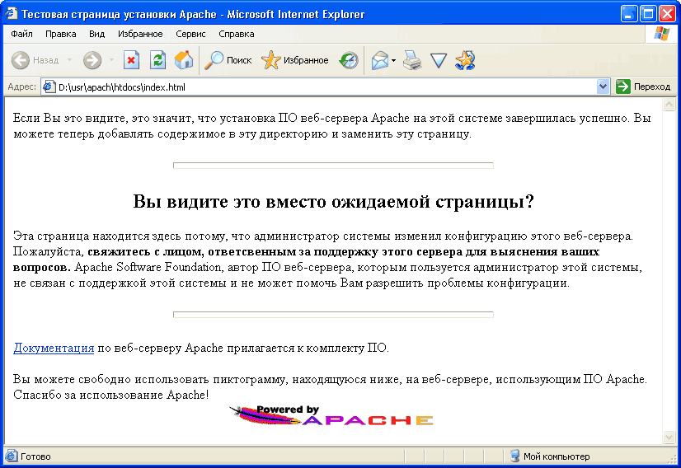Screen dimensions: 681x468
Task: Refresh the page with green arrows icon
Action: coord(157,60)
